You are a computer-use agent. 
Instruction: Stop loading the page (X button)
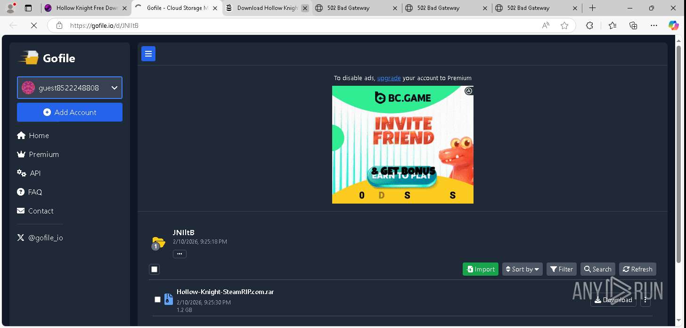[34, 25]
